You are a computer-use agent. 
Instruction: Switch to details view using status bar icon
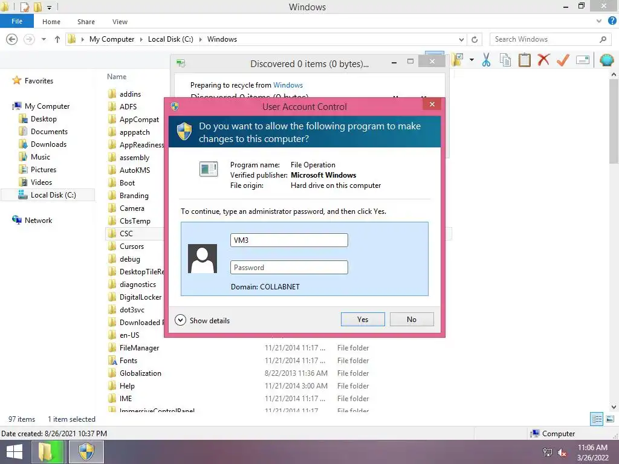coord(597,419)
